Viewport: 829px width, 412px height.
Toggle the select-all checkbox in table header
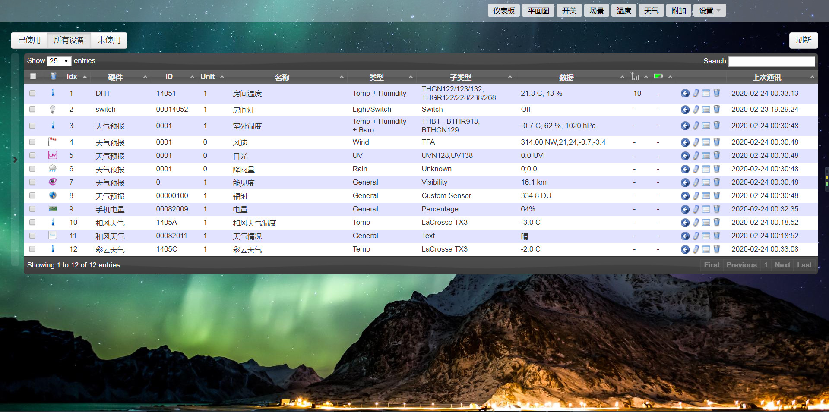click(33, 76)
